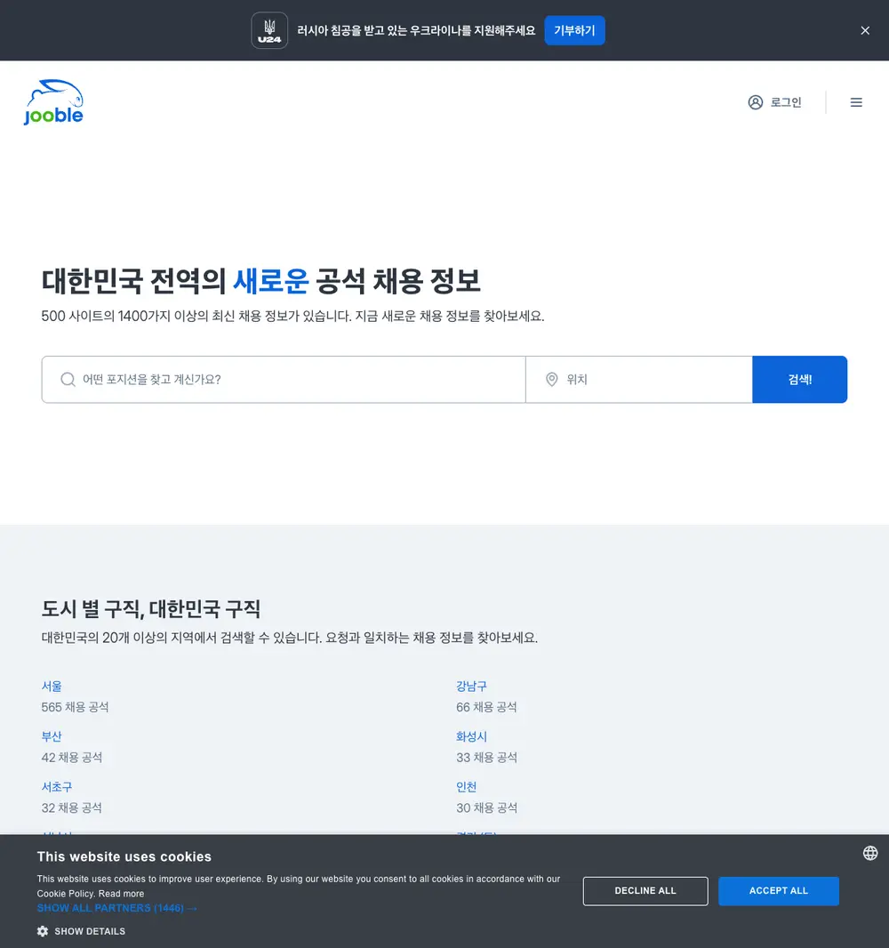This screenshot has width=889, height=948.
Task: Click the user profile icon
Action: [x=756, y=102]
